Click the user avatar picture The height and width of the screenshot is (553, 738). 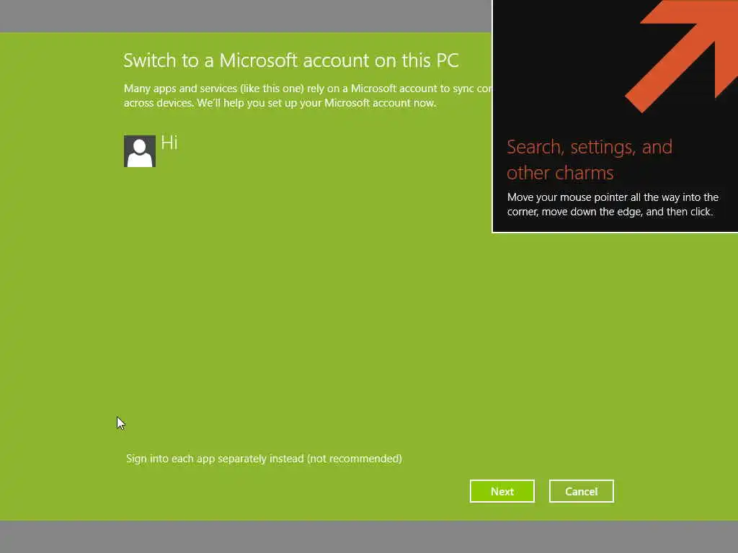point(139,151)
